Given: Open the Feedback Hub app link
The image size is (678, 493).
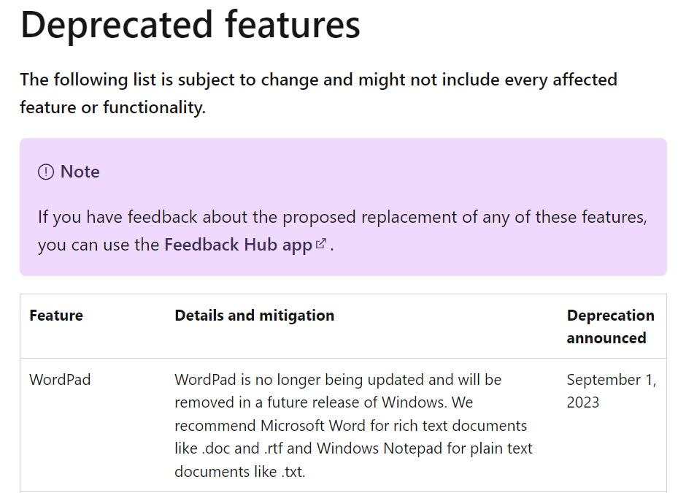Looking at the screenshot, I should click(238, 245).
